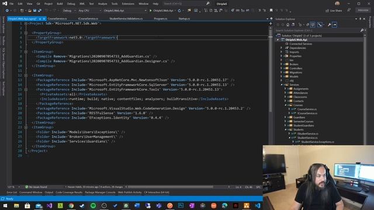Pin the Solution Explorer panel

360,19
